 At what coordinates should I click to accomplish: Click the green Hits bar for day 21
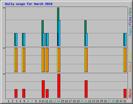tap(85, 27)
